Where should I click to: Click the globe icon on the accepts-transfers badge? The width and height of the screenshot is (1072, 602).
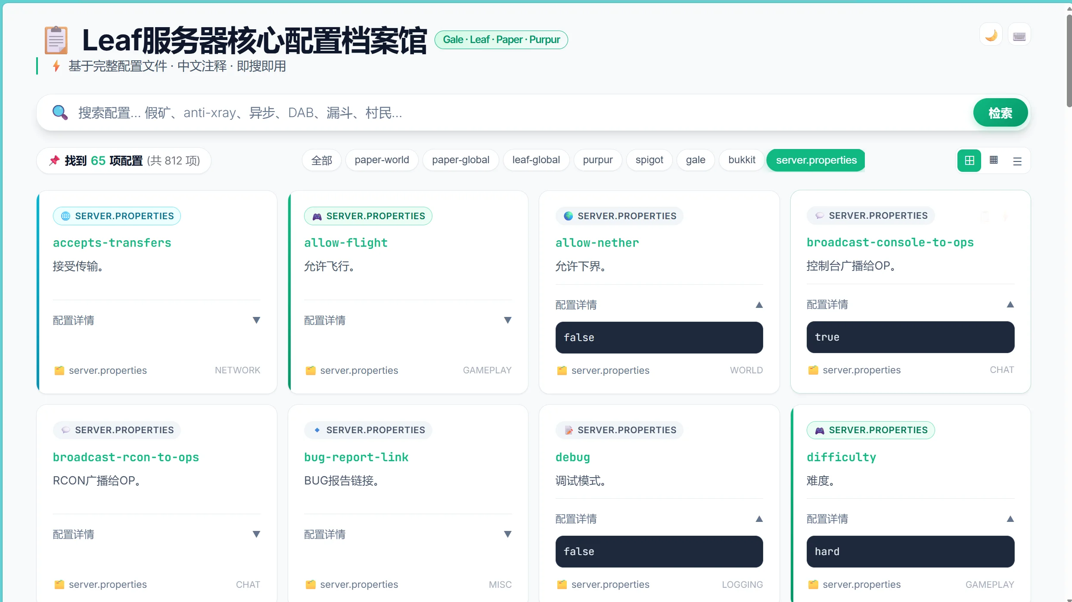pos(65,216)
